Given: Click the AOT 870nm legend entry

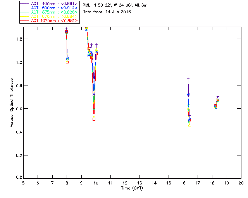Looking at the screenshot, I should tap(49, 16).
